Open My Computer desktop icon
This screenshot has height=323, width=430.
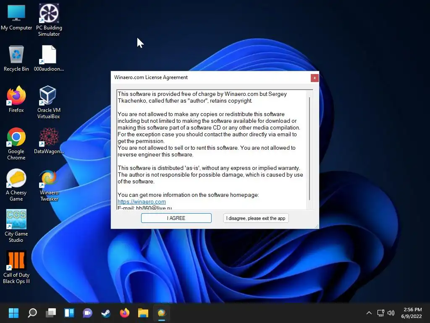point(16,17)
